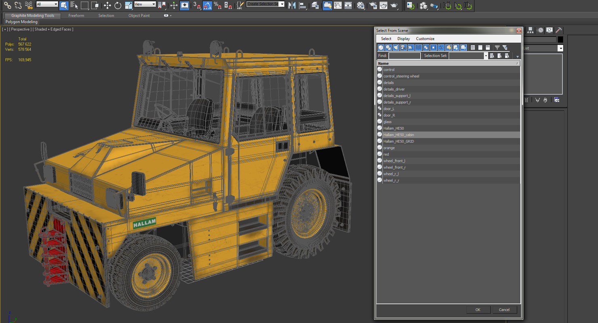Viewport: 598px width, 323px height.
Task: Click the Render Production teapot
Action: (394, 5)
